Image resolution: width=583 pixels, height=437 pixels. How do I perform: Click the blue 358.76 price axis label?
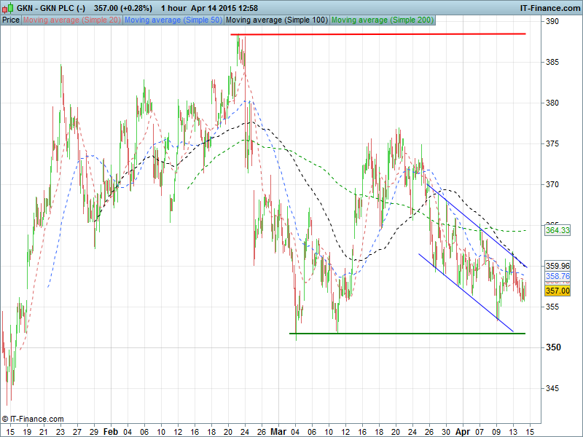557,277
